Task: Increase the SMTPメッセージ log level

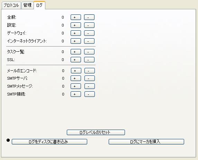Action: [76, 86]
